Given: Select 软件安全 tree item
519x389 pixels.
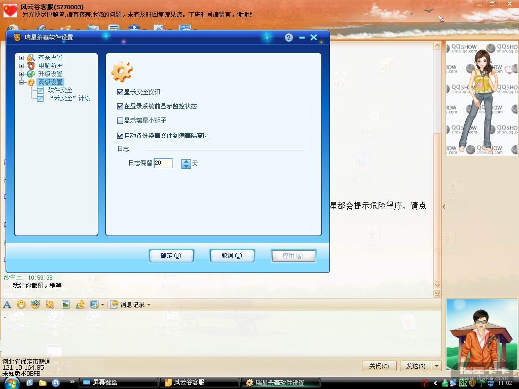Looking at the screenshot, I should 60,90.
